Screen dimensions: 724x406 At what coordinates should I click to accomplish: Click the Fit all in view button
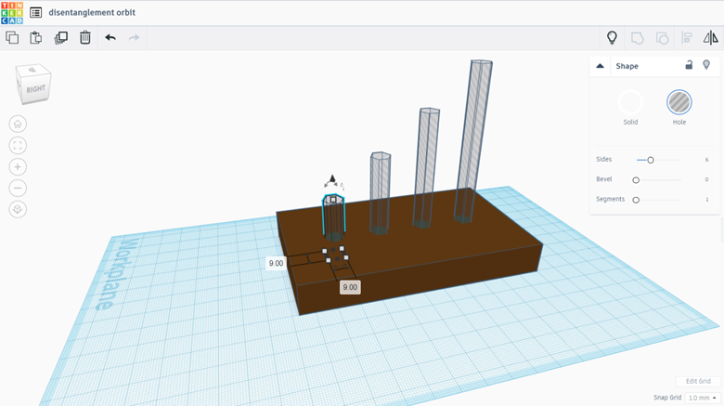tap(18, 145)
